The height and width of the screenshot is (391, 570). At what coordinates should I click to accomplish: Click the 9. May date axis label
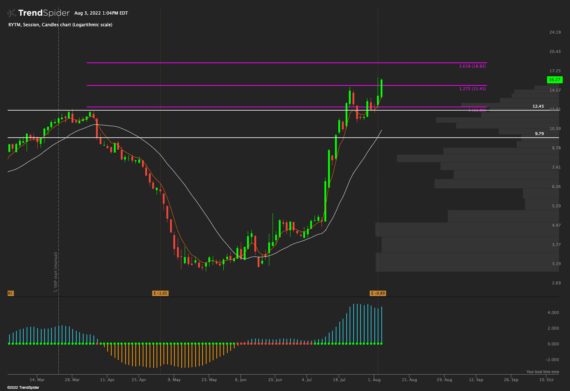pyautogui.click(x=174, y=380)
